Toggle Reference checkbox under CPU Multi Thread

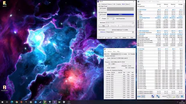click(100, 16)
